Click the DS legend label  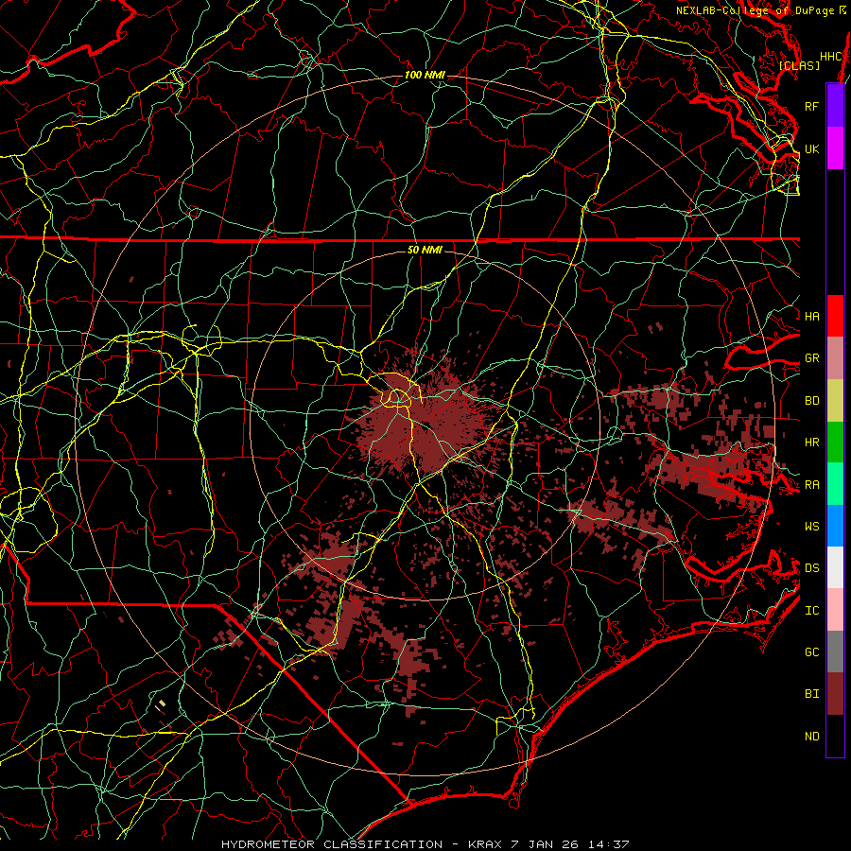(x=811, y=567)
